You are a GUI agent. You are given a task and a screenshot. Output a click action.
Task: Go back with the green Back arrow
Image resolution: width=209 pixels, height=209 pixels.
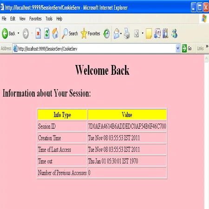tap(8, 33)
